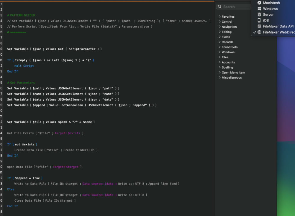Expand the Navigation category chevron
Viewport: 295px width, 216px height.
tap(220, 27)
